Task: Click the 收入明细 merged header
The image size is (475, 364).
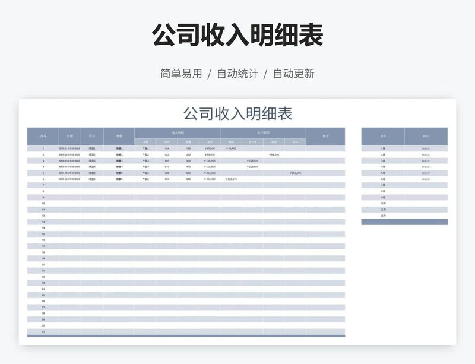Action: tap(178, 133)
